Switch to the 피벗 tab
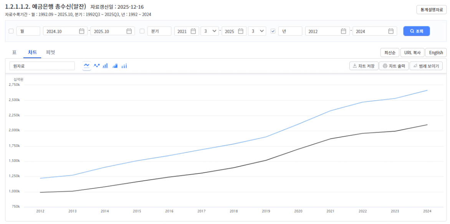The height and width of the screenshot is (224, 450). click(x=50, y=52)
